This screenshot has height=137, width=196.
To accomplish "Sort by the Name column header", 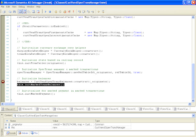I will point(28,121).
